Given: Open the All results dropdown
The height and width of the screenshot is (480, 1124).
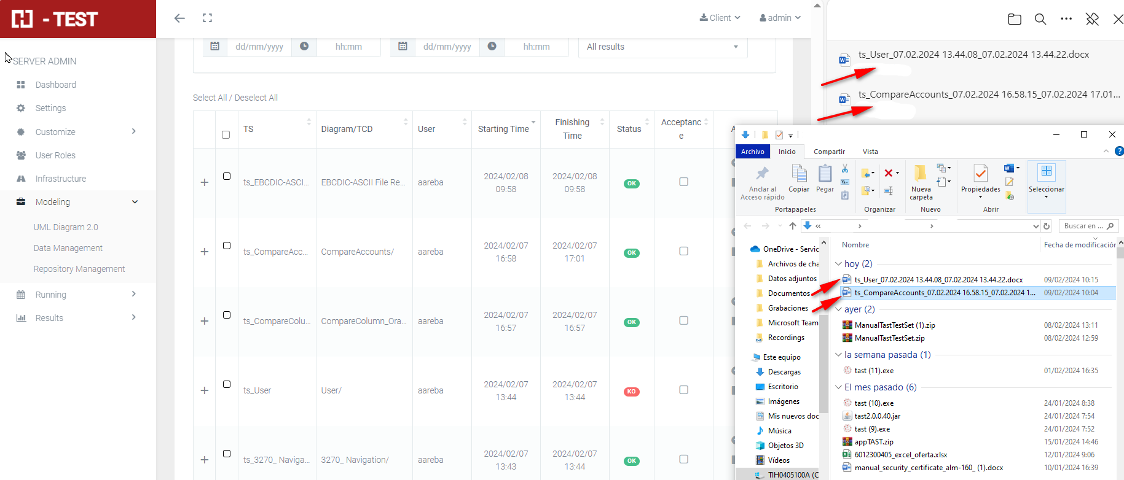Looking at the screenshot, I should point(662,47).
